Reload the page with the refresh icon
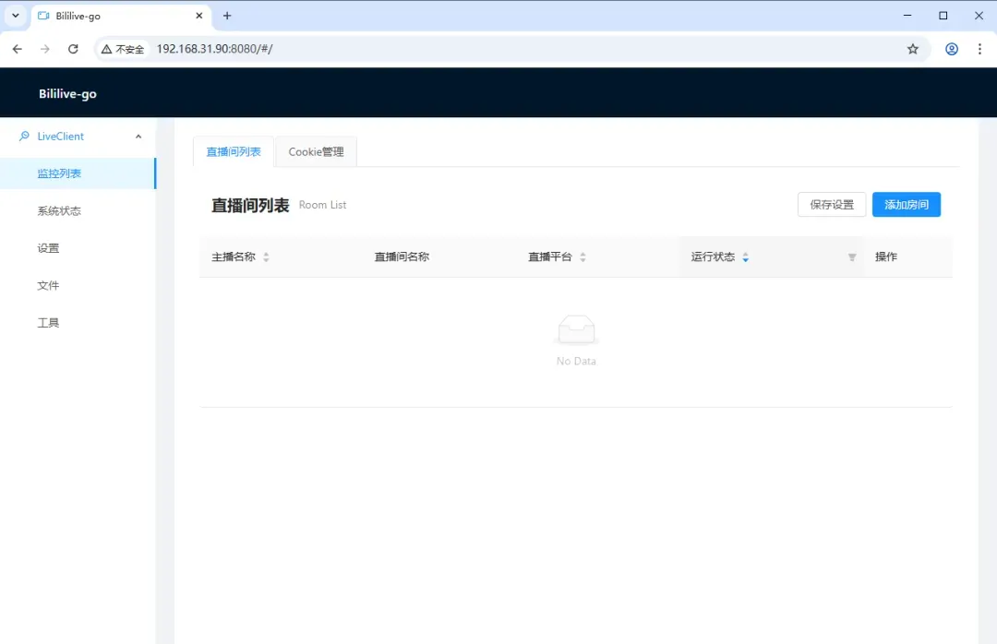 click(x=74, y=49)
